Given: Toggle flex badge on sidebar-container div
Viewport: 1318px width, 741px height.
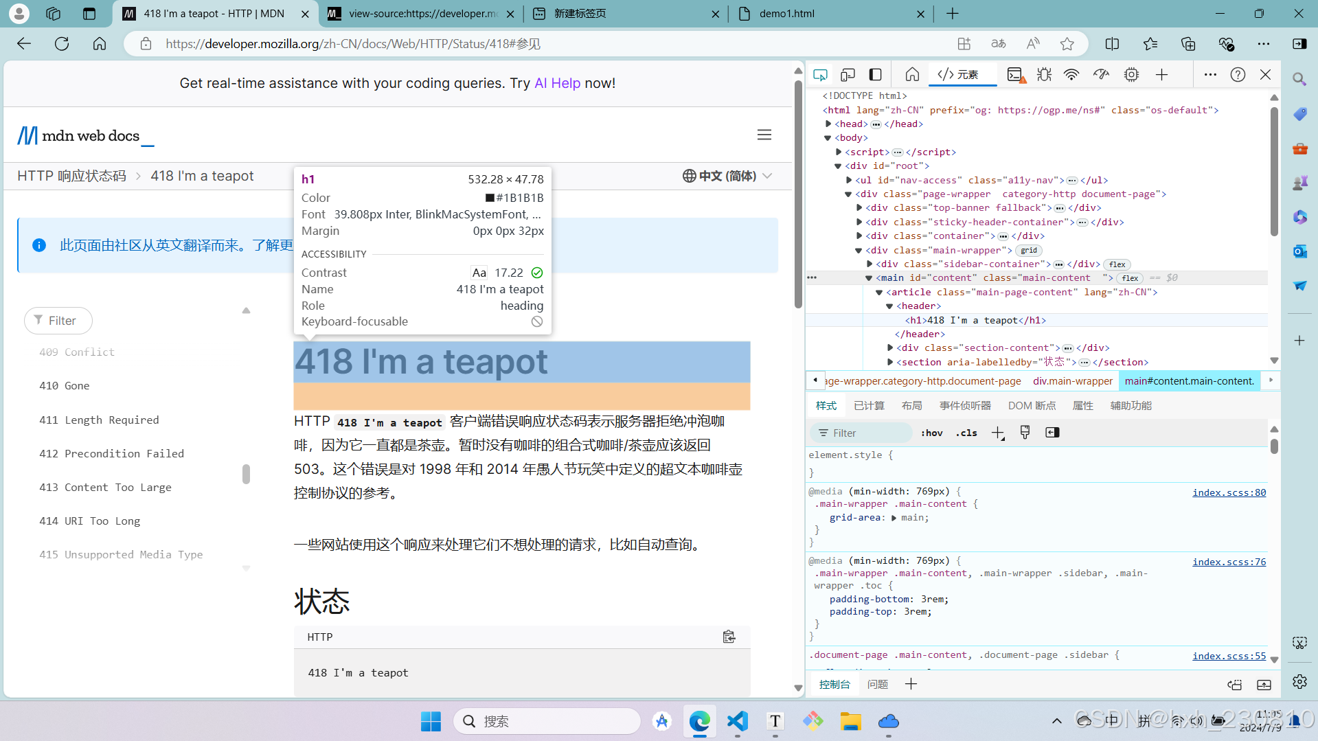Looking at the screenshot, I should pyautogui.click(x=1117, y=264).
